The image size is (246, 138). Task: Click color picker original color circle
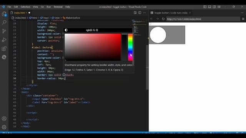pyautogui.click(x=66, y=30)
